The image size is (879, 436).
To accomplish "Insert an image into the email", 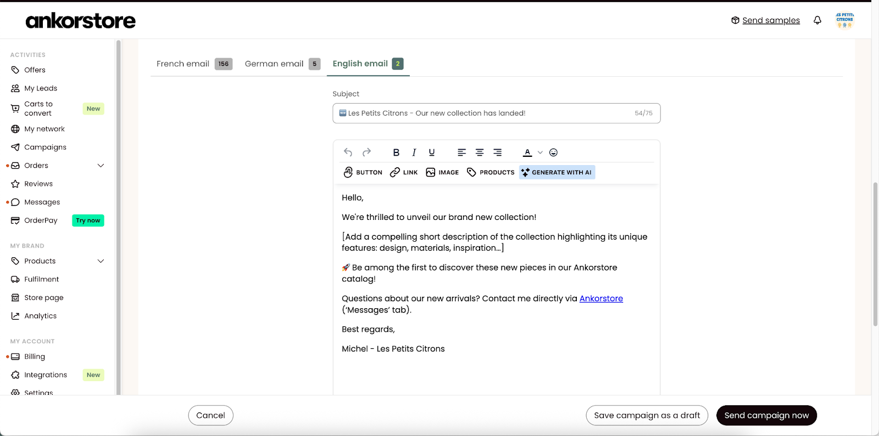I will pyautogui.click(x=442, y=172).
